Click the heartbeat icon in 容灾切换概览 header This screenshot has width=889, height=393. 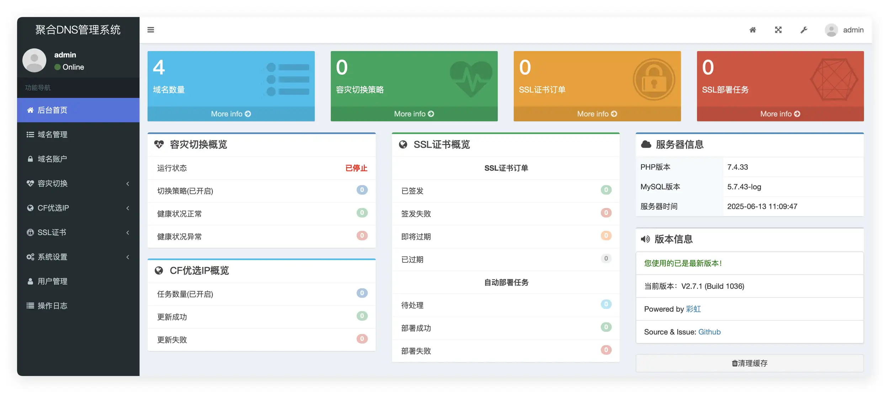pos(159,144)
